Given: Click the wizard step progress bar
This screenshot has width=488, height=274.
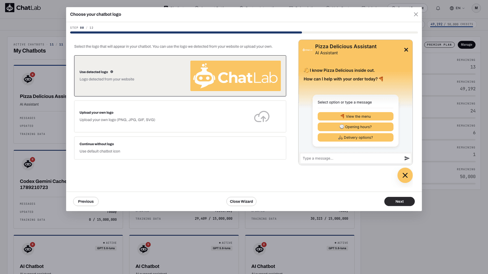Looking at the screenshot, I should (244, 32).
